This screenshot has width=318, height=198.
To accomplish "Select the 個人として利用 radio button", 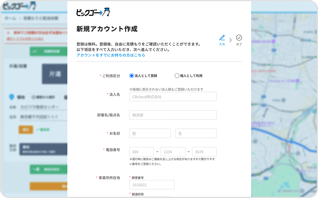I will pyautogui.click(x=177, y=76).
